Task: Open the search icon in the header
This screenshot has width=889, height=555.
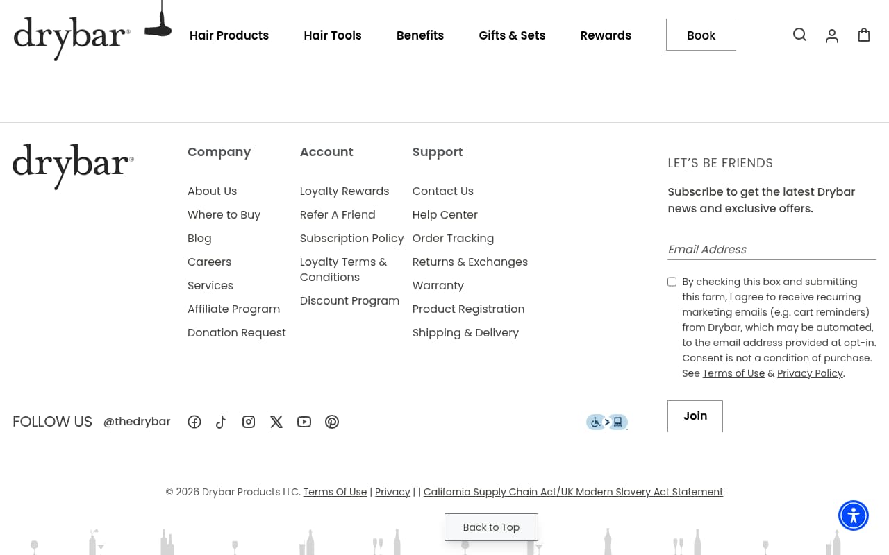Action: (x=799, y=35)
